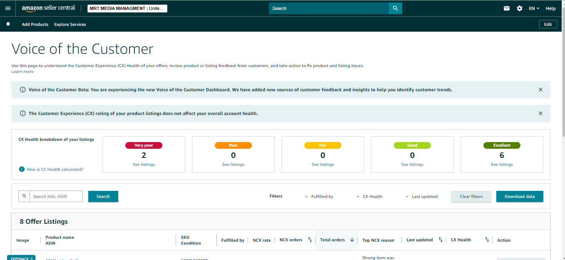Click magnifier icon in title ASIN search box

click(x=24, y=196)
